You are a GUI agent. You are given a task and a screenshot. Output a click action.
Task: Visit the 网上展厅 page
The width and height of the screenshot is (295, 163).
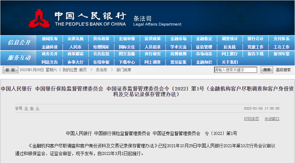230,54
